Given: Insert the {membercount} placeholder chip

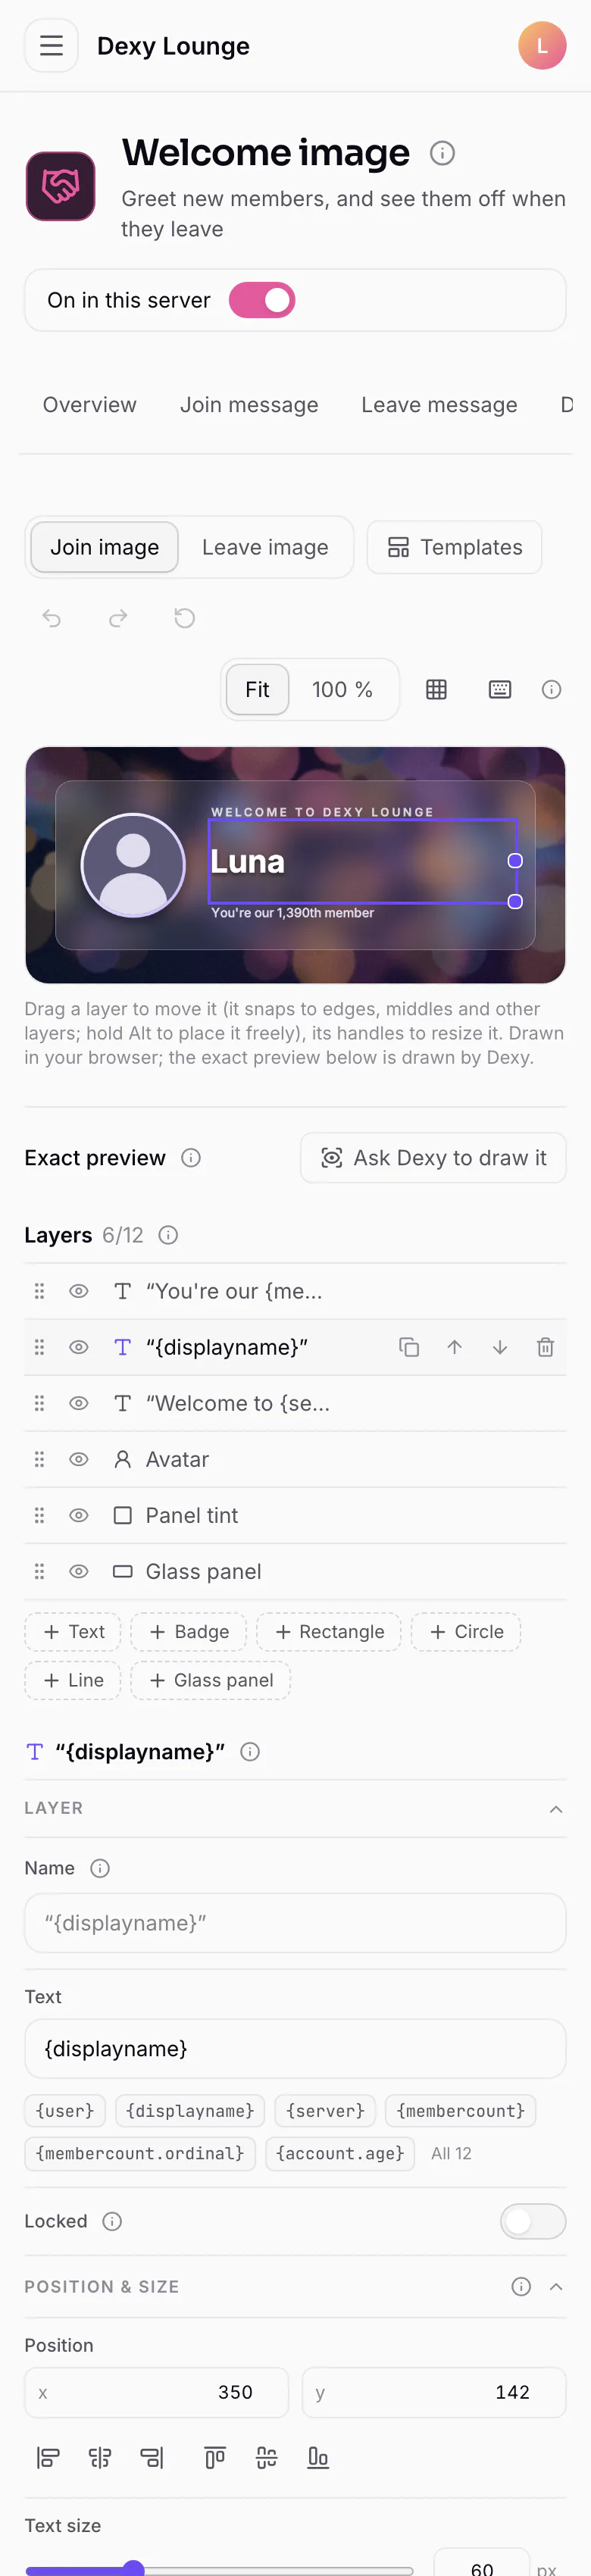Looking at the screenshot, I should tap(461, 2111).
